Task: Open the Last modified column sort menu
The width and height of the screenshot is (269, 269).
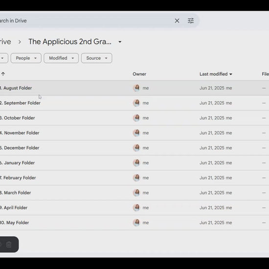Action: click(216, 74)
